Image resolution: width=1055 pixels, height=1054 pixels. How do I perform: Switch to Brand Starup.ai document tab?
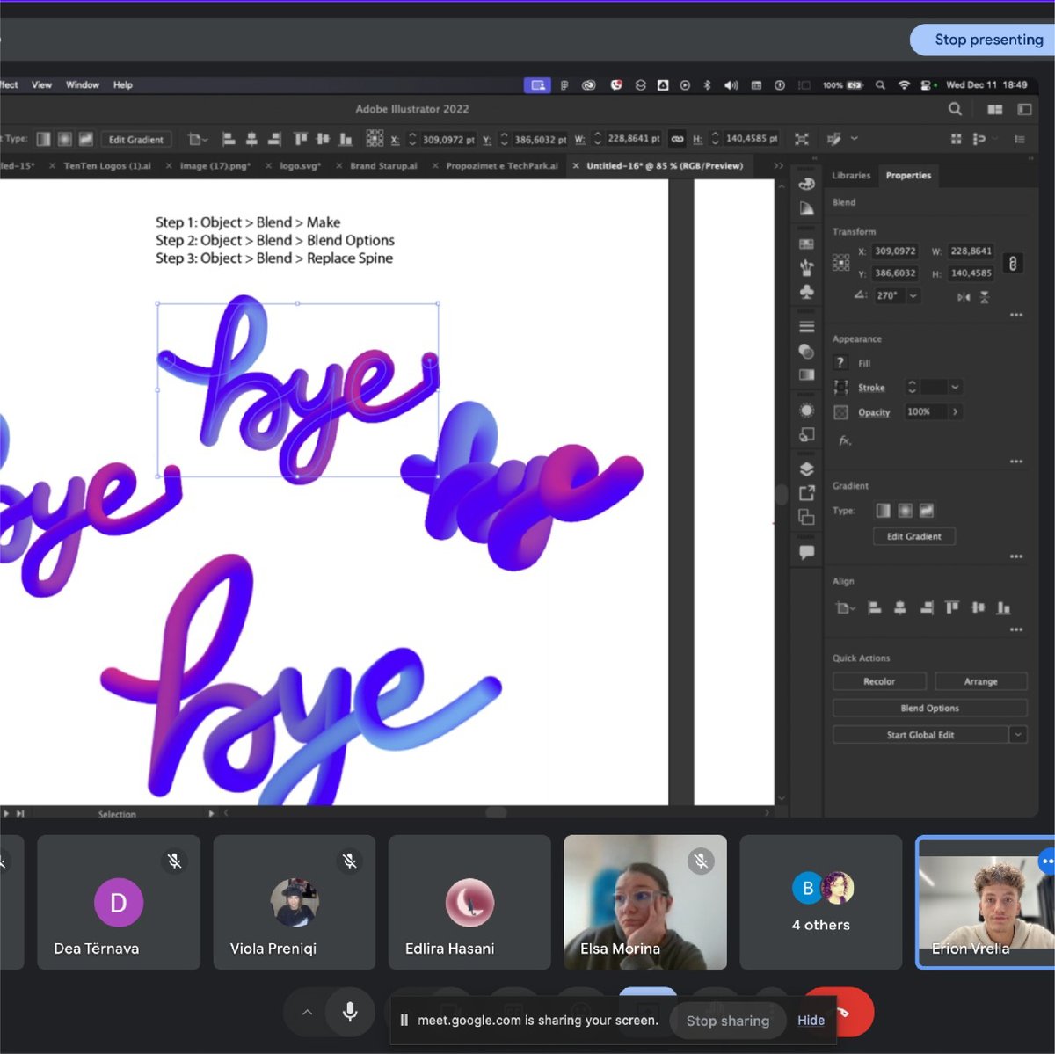point(383,165)
